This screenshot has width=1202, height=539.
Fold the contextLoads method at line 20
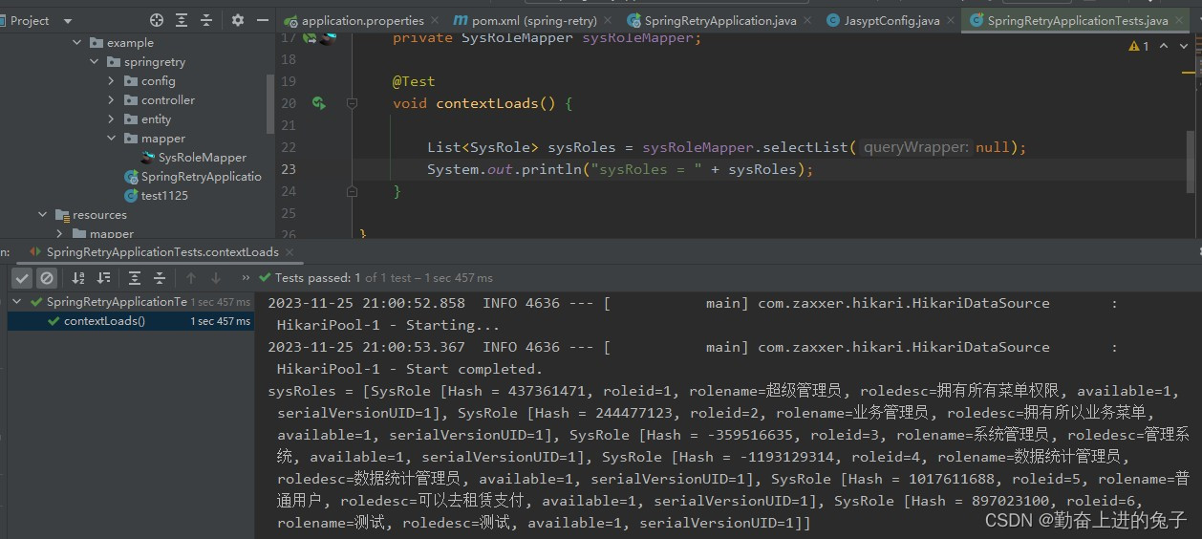pyautogui.click(x=352, y=103)
